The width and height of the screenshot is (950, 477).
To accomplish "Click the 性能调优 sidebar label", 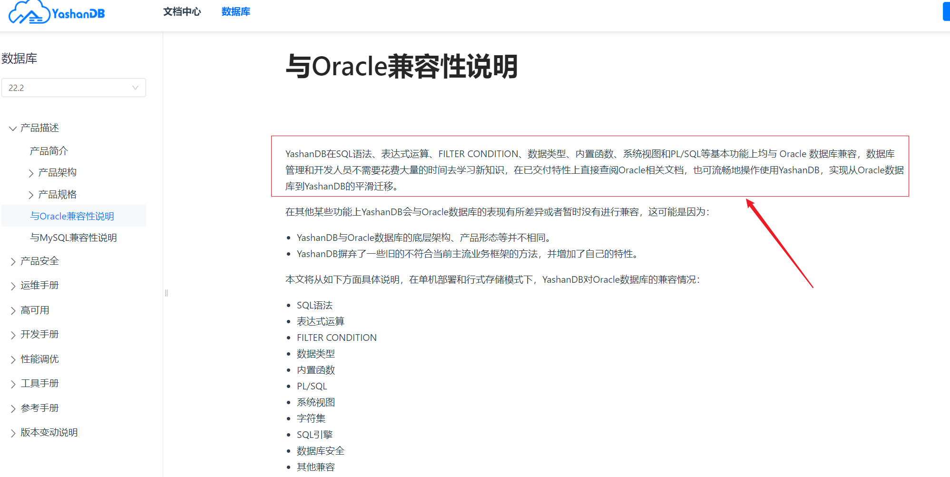I will pyautogui.click(x=40, y=359).
